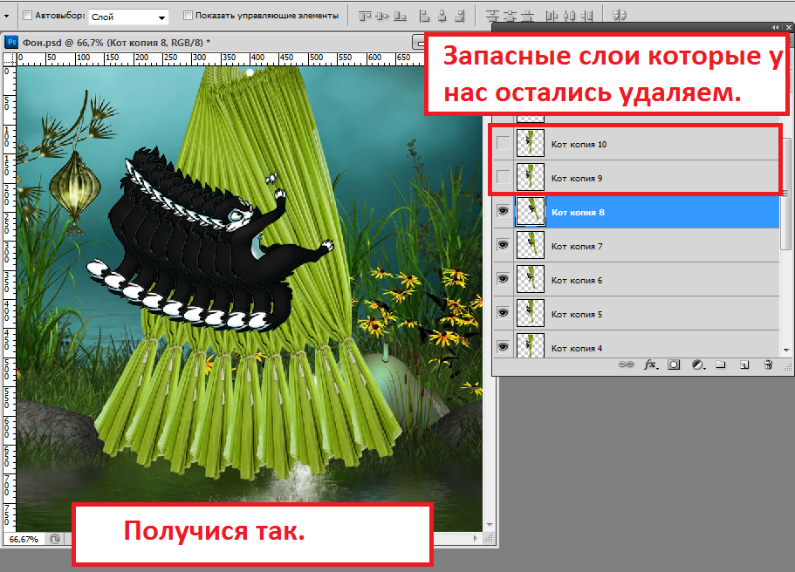The image size is (795, 572).
Task: Align horizontal centers of layers
Action: coord(442,17)
